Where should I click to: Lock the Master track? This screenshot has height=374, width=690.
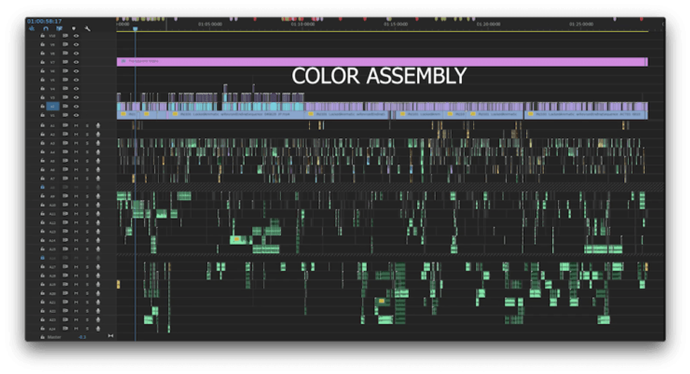42,337
